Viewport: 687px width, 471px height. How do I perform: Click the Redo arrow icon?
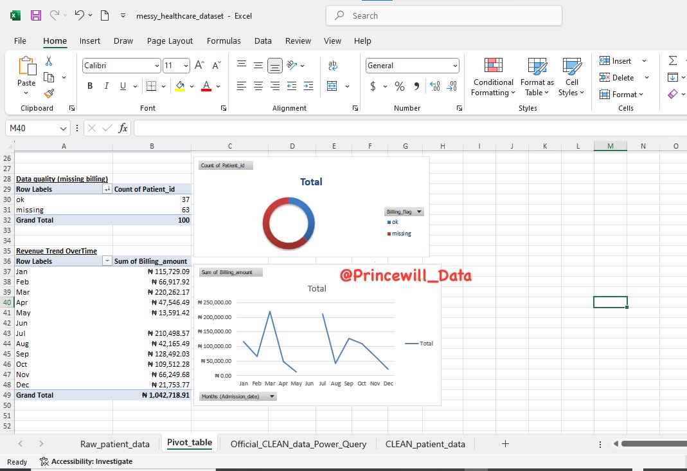coord(55,15)
